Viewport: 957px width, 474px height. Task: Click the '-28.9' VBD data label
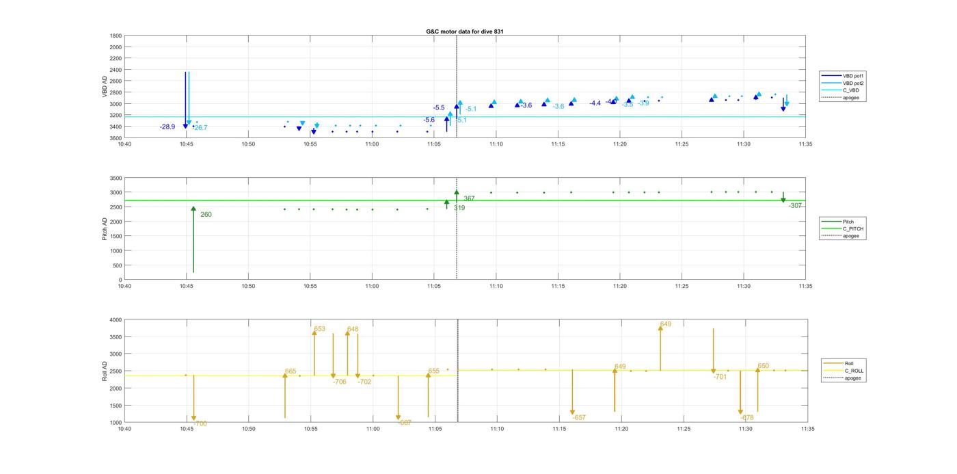pos(167,127)
